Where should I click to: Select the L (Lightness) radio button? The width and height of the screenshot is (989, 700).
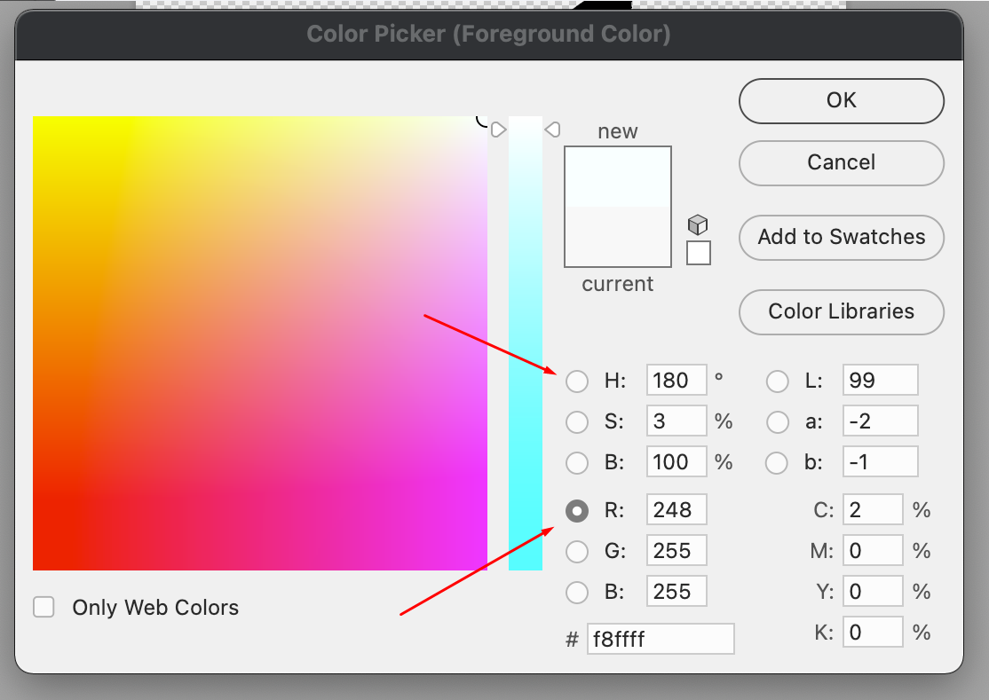778,381
